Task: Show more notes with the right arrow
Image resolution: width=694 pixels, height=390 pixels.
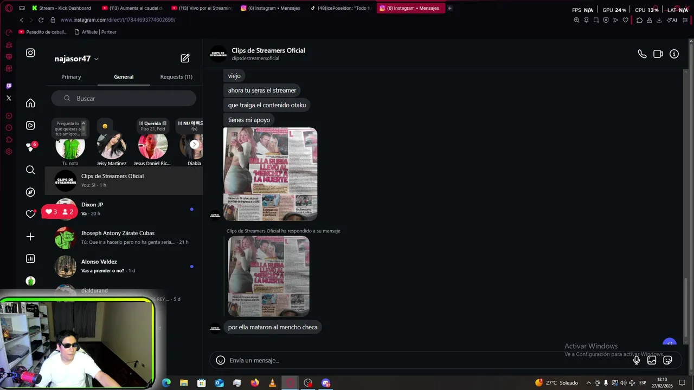Action: (194, 145)
